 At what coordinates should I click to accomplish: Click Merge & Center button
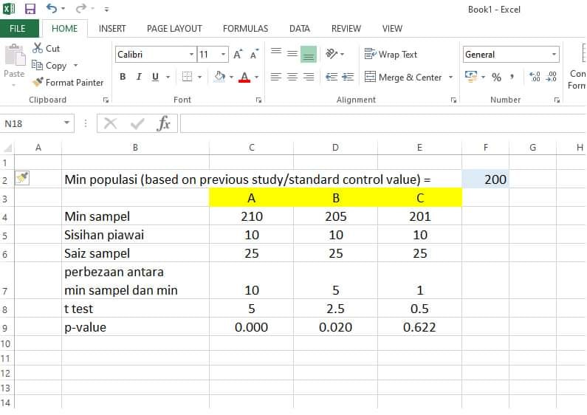tap(404, 77)
